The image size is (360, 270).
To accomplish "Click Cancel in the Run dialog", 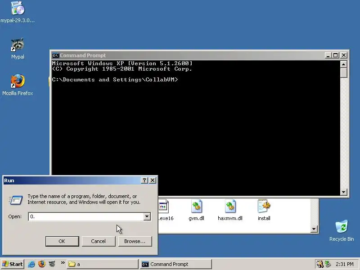I will tap(99, 241).
